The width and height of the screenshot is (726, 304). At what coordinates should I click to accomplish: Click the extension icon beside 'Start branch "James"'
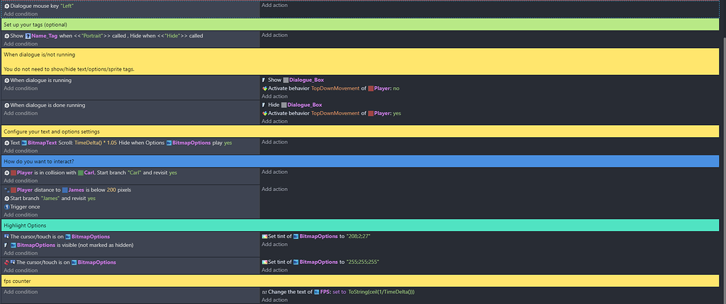coord(7,198)
